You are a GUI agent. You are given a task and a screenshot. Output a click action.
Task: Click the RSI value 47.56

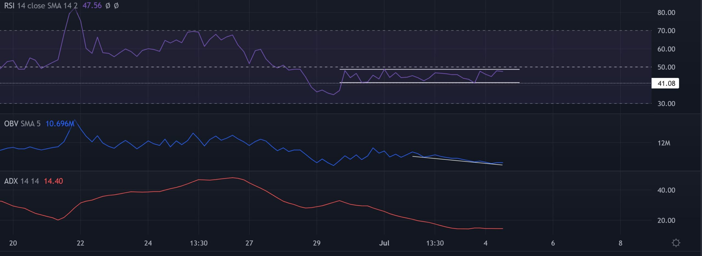(92, 5)
